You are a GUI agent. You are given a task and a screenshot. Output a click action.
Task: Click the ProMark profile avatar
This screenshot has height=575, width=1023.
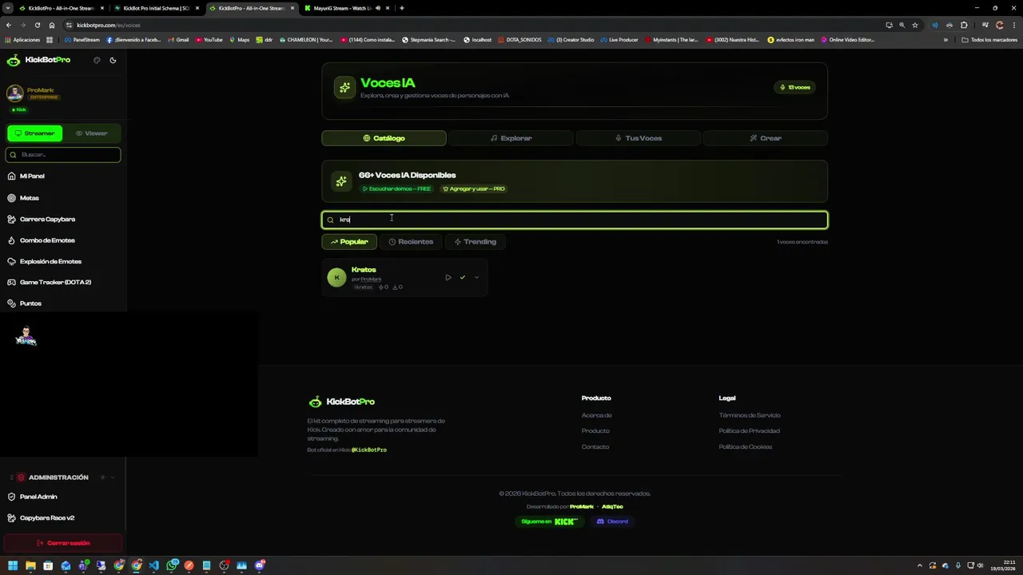(x=15, y=93)
